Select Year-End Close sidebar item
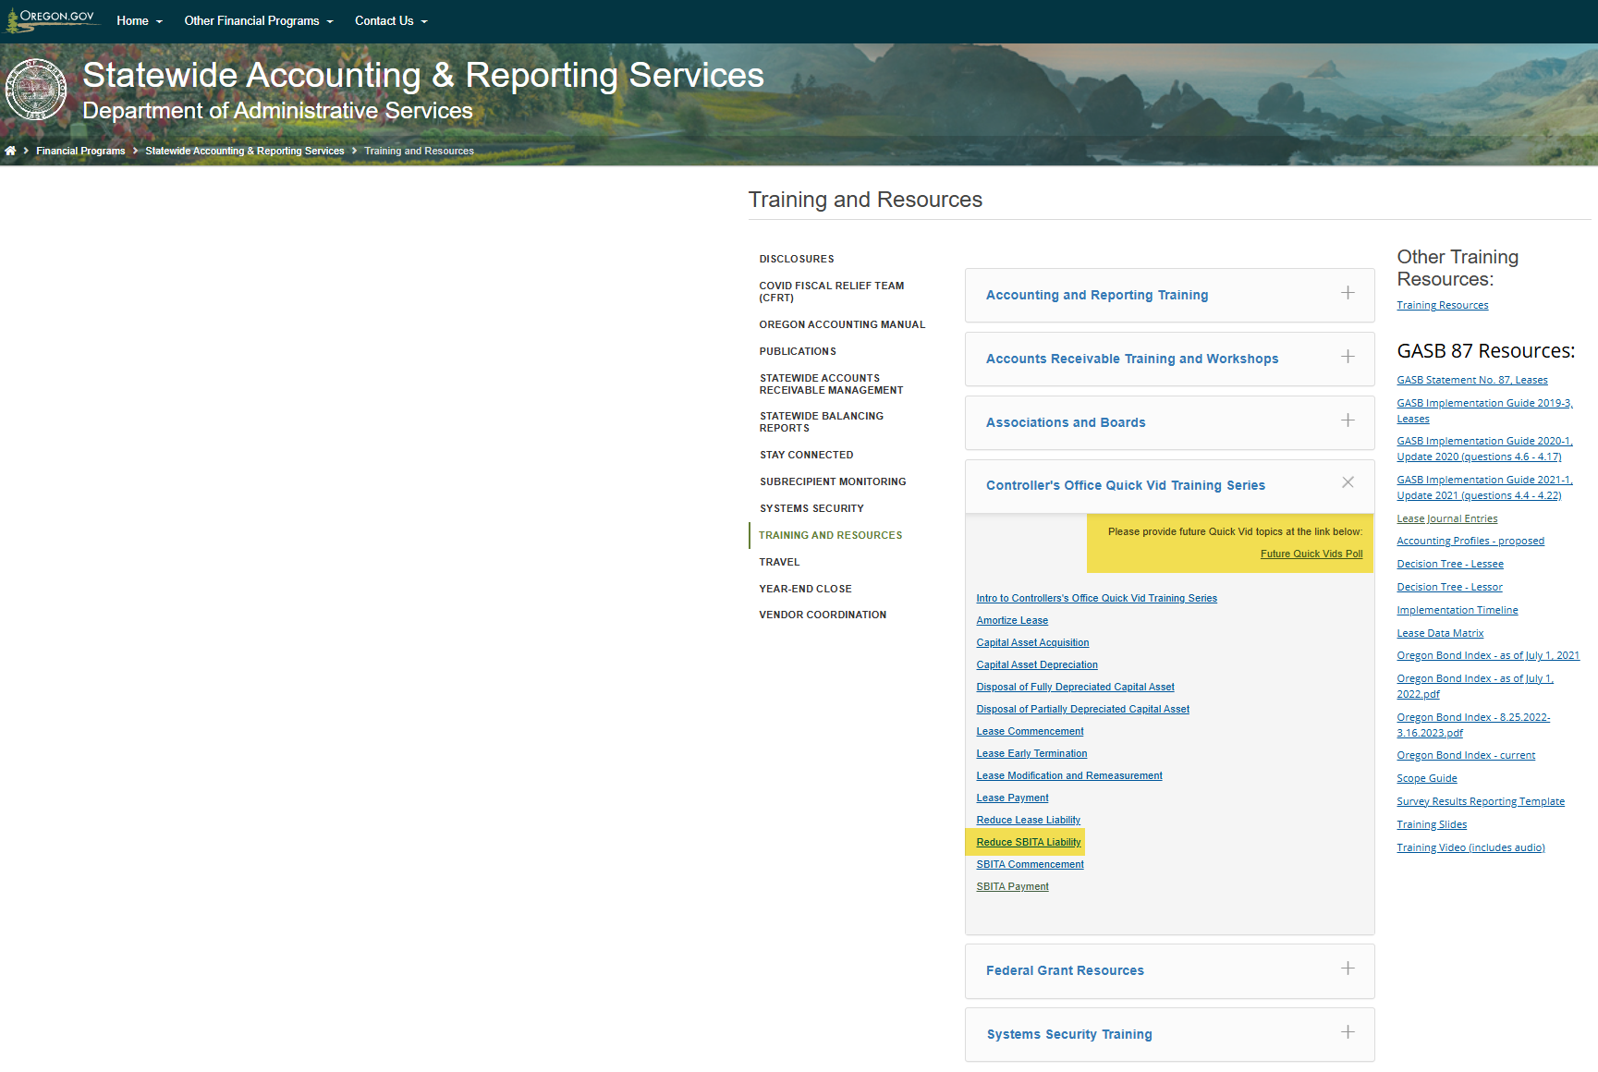The image size is (1598, 1072). coord(805,589)
